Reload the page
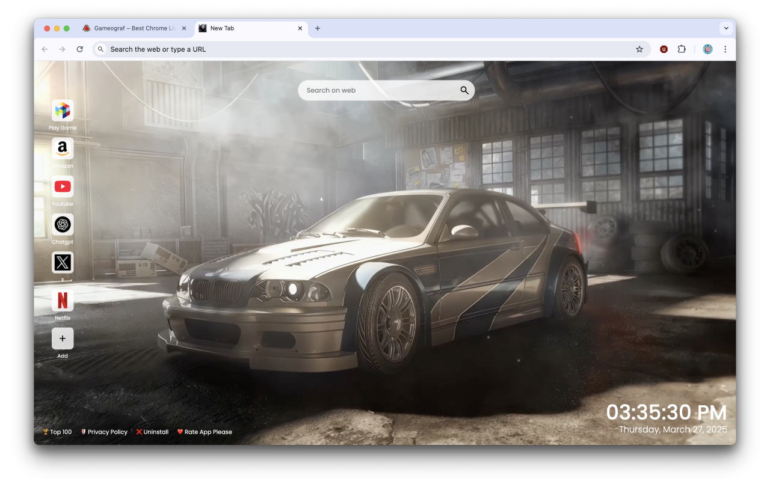 coord(79,49)
